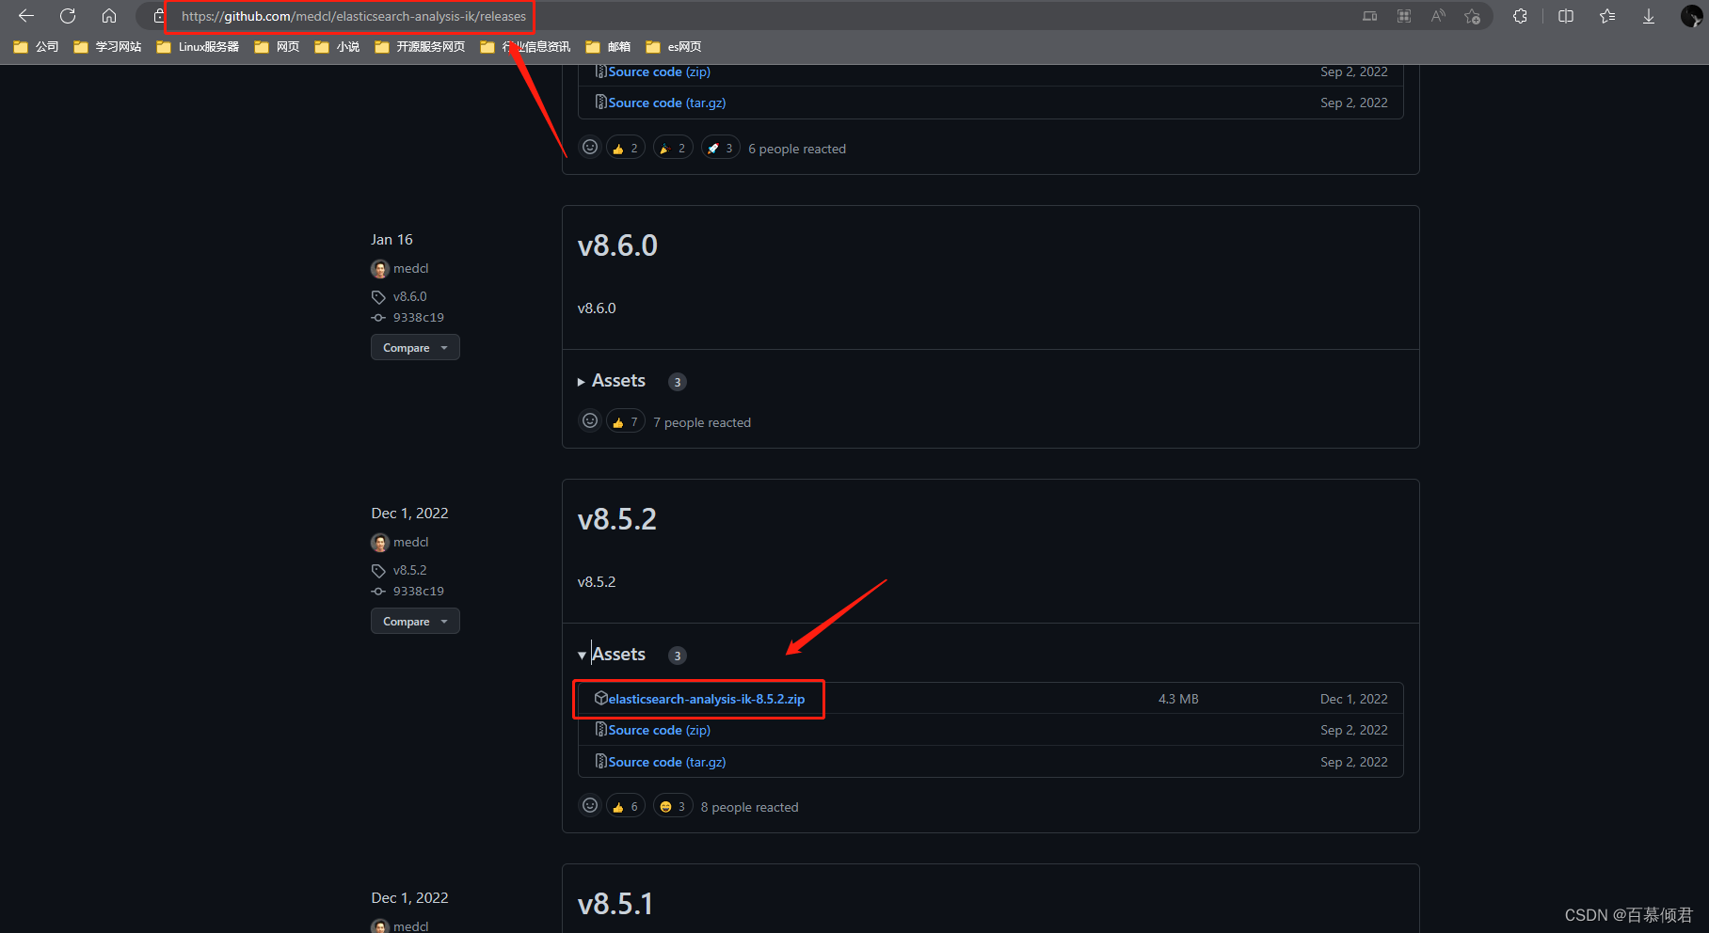1709x933 pixels.
Task: Open Compare dropdown for v8.5.2
Action: point(415,622)
